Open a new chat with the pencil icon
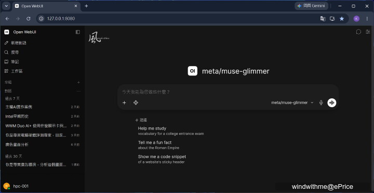The width and height of the screenshot is (374, 193). 6,43
